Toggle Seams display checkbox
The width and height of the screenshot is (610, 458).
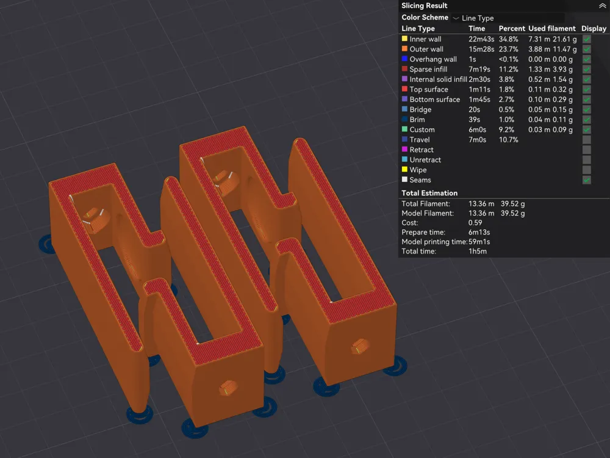(x=587, y=180)
